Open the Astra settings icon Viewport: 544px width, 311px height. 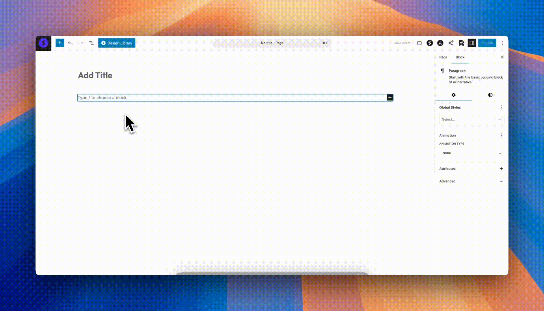(440, 43)
